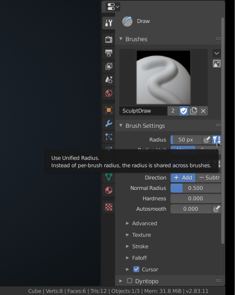Toggle the Cursor checkbox

137,269
